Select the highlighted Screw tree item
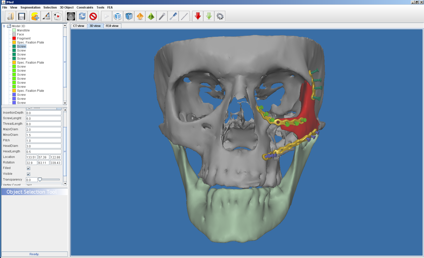Screen dimensions: 424x258 click(x=21, y=47)
